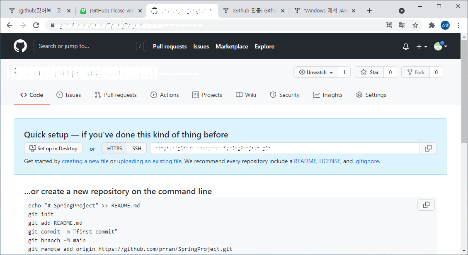The image size is (468, 255).
Task: Copy the command line setup snippet
Action: coord(426,205)
